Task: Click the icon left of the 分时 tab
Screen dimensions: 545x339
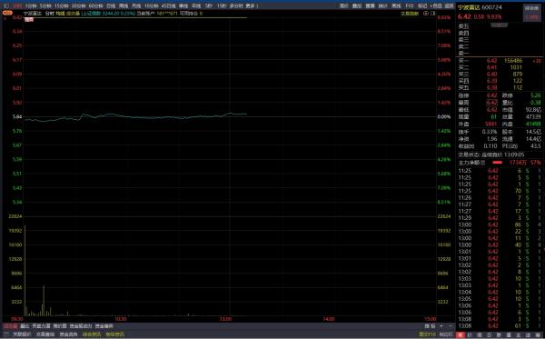Action: [6, 6]
